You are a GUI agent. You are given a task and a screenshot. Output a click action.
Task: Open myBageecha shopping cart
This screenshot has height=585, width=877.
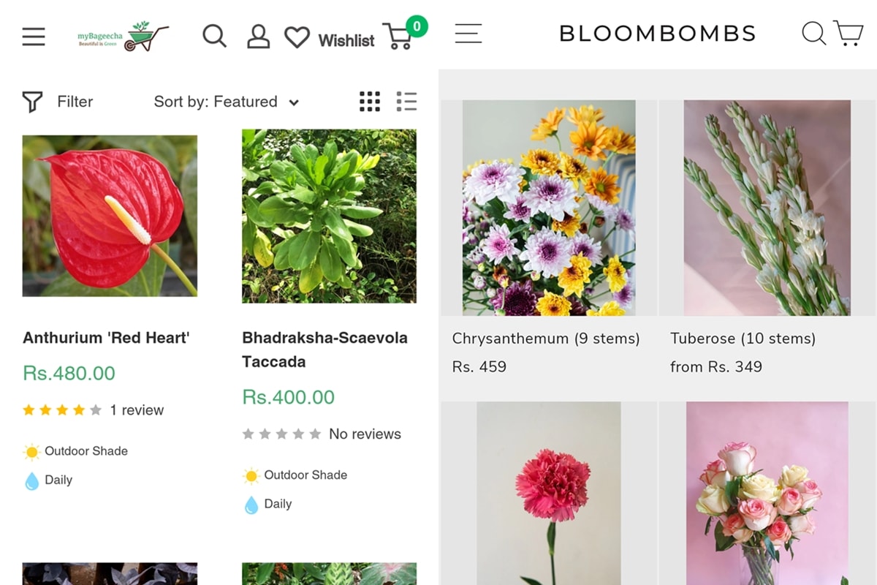coord(399,36)
